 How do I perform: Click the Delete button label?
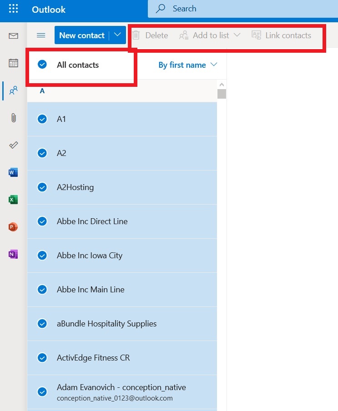(156, 35)
